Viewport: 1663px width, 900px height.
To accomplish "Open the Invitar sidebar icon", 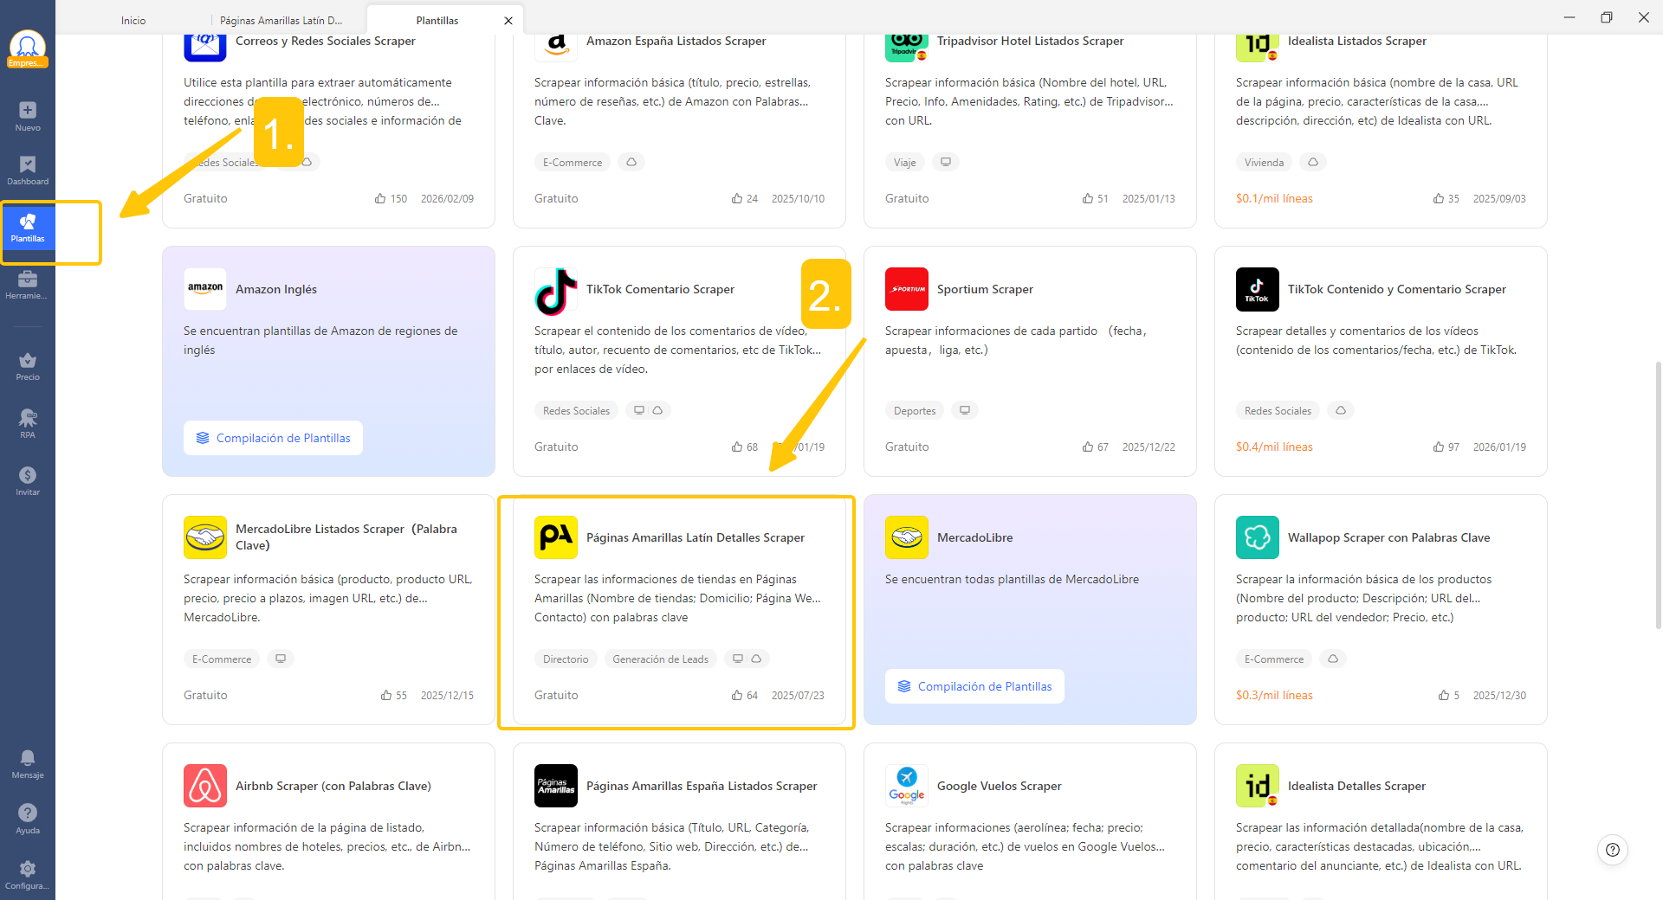I will [28, 480].
